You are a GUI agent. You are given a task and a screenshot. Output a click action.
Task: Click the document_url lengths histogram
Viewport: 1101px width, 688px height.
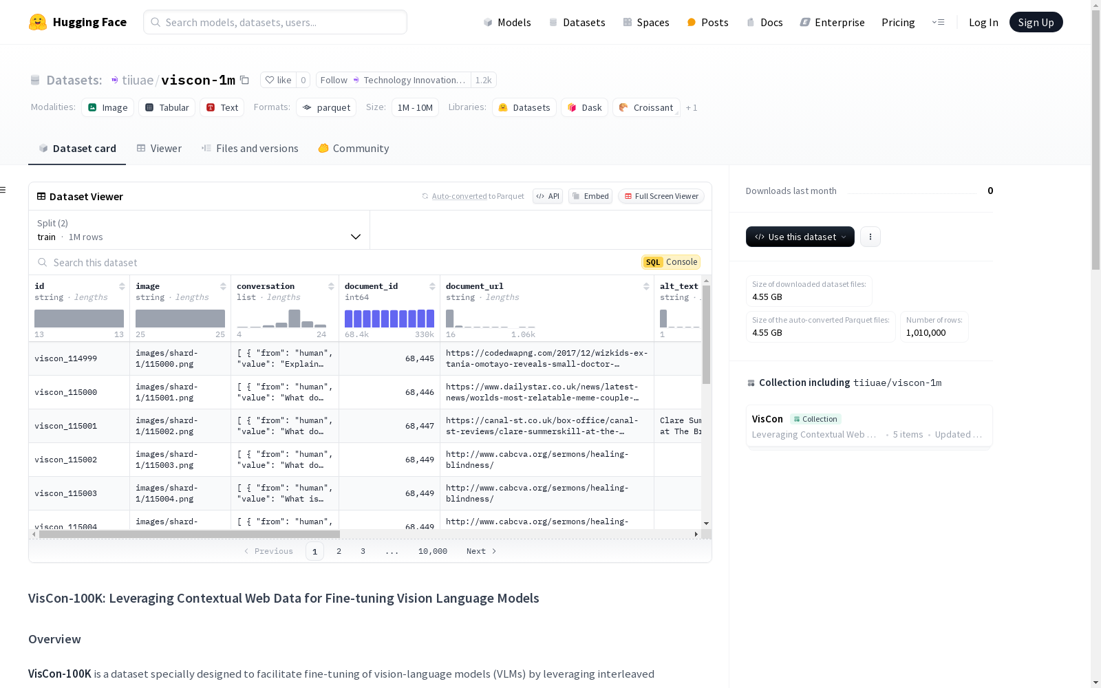491,319
